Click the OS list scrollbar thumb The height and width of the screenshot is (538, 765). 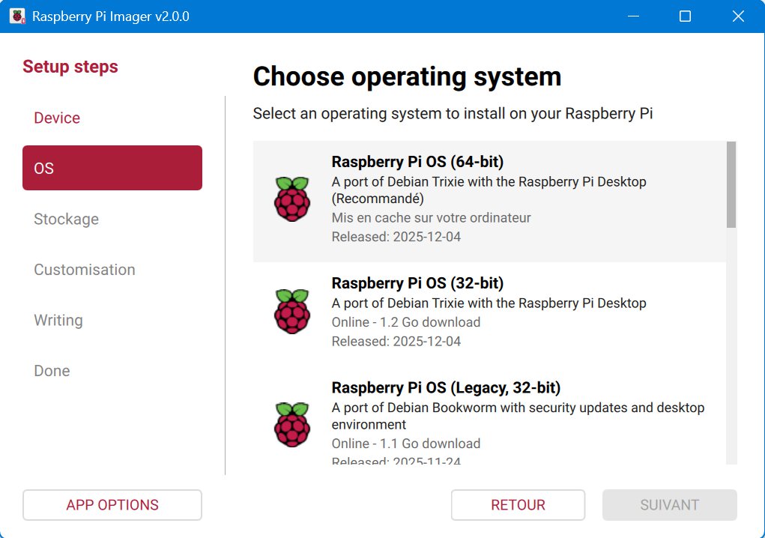click(x=731, y=184)
